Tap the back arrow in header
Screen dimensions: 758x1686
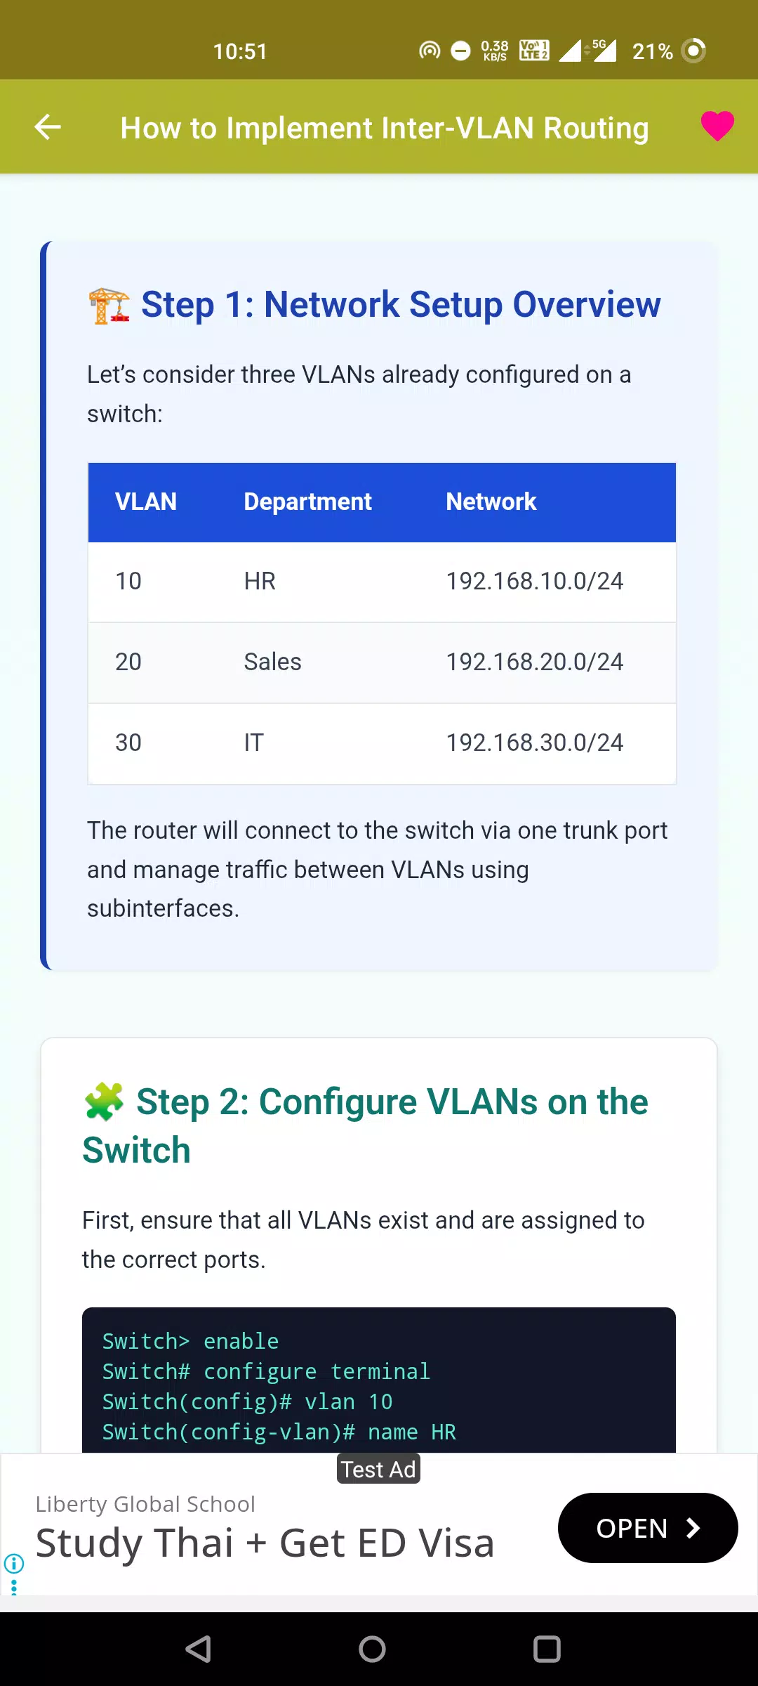click(x=48, y=127)
